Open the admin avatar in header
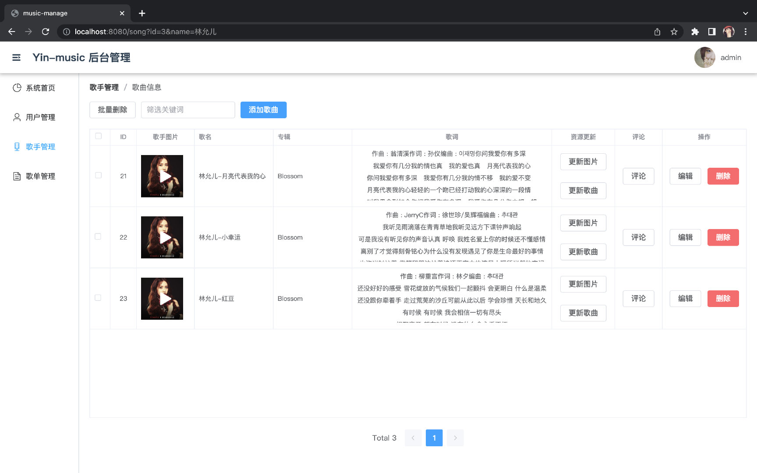 [704, 57]
